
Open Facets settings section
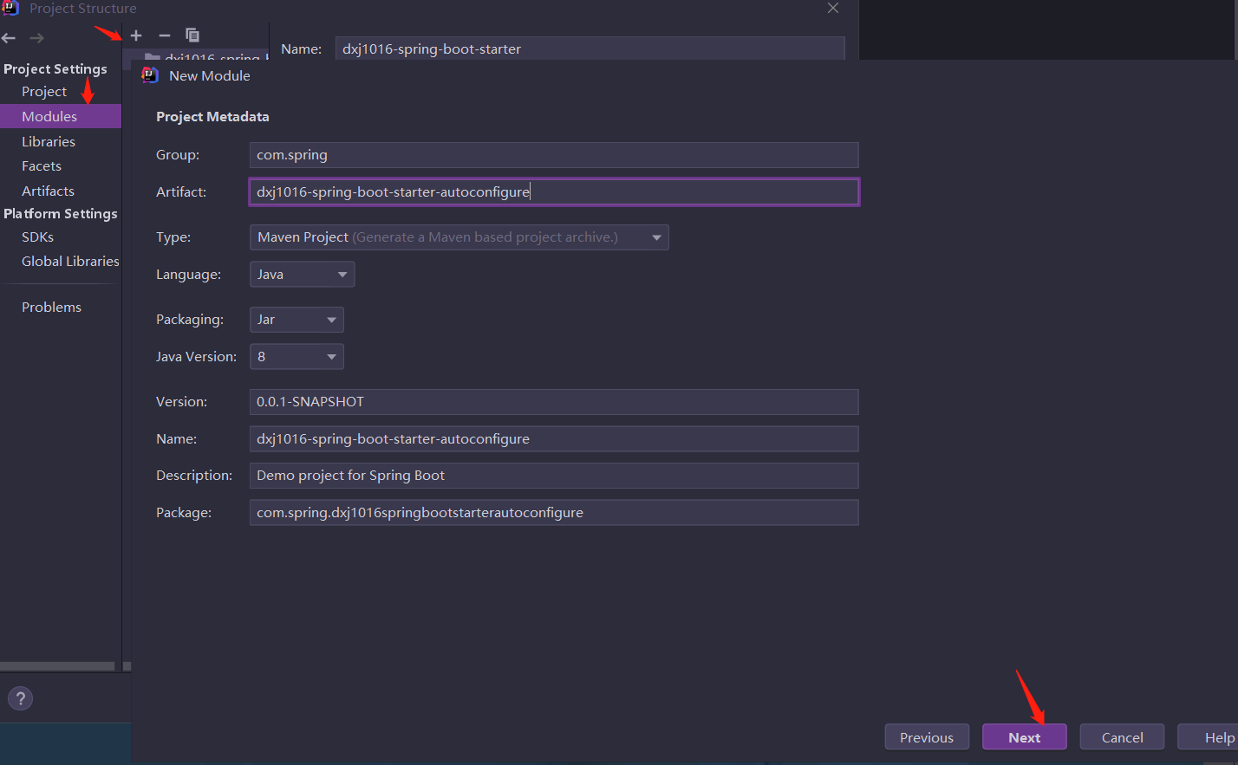pyautogui.click(x=42, y=165)
